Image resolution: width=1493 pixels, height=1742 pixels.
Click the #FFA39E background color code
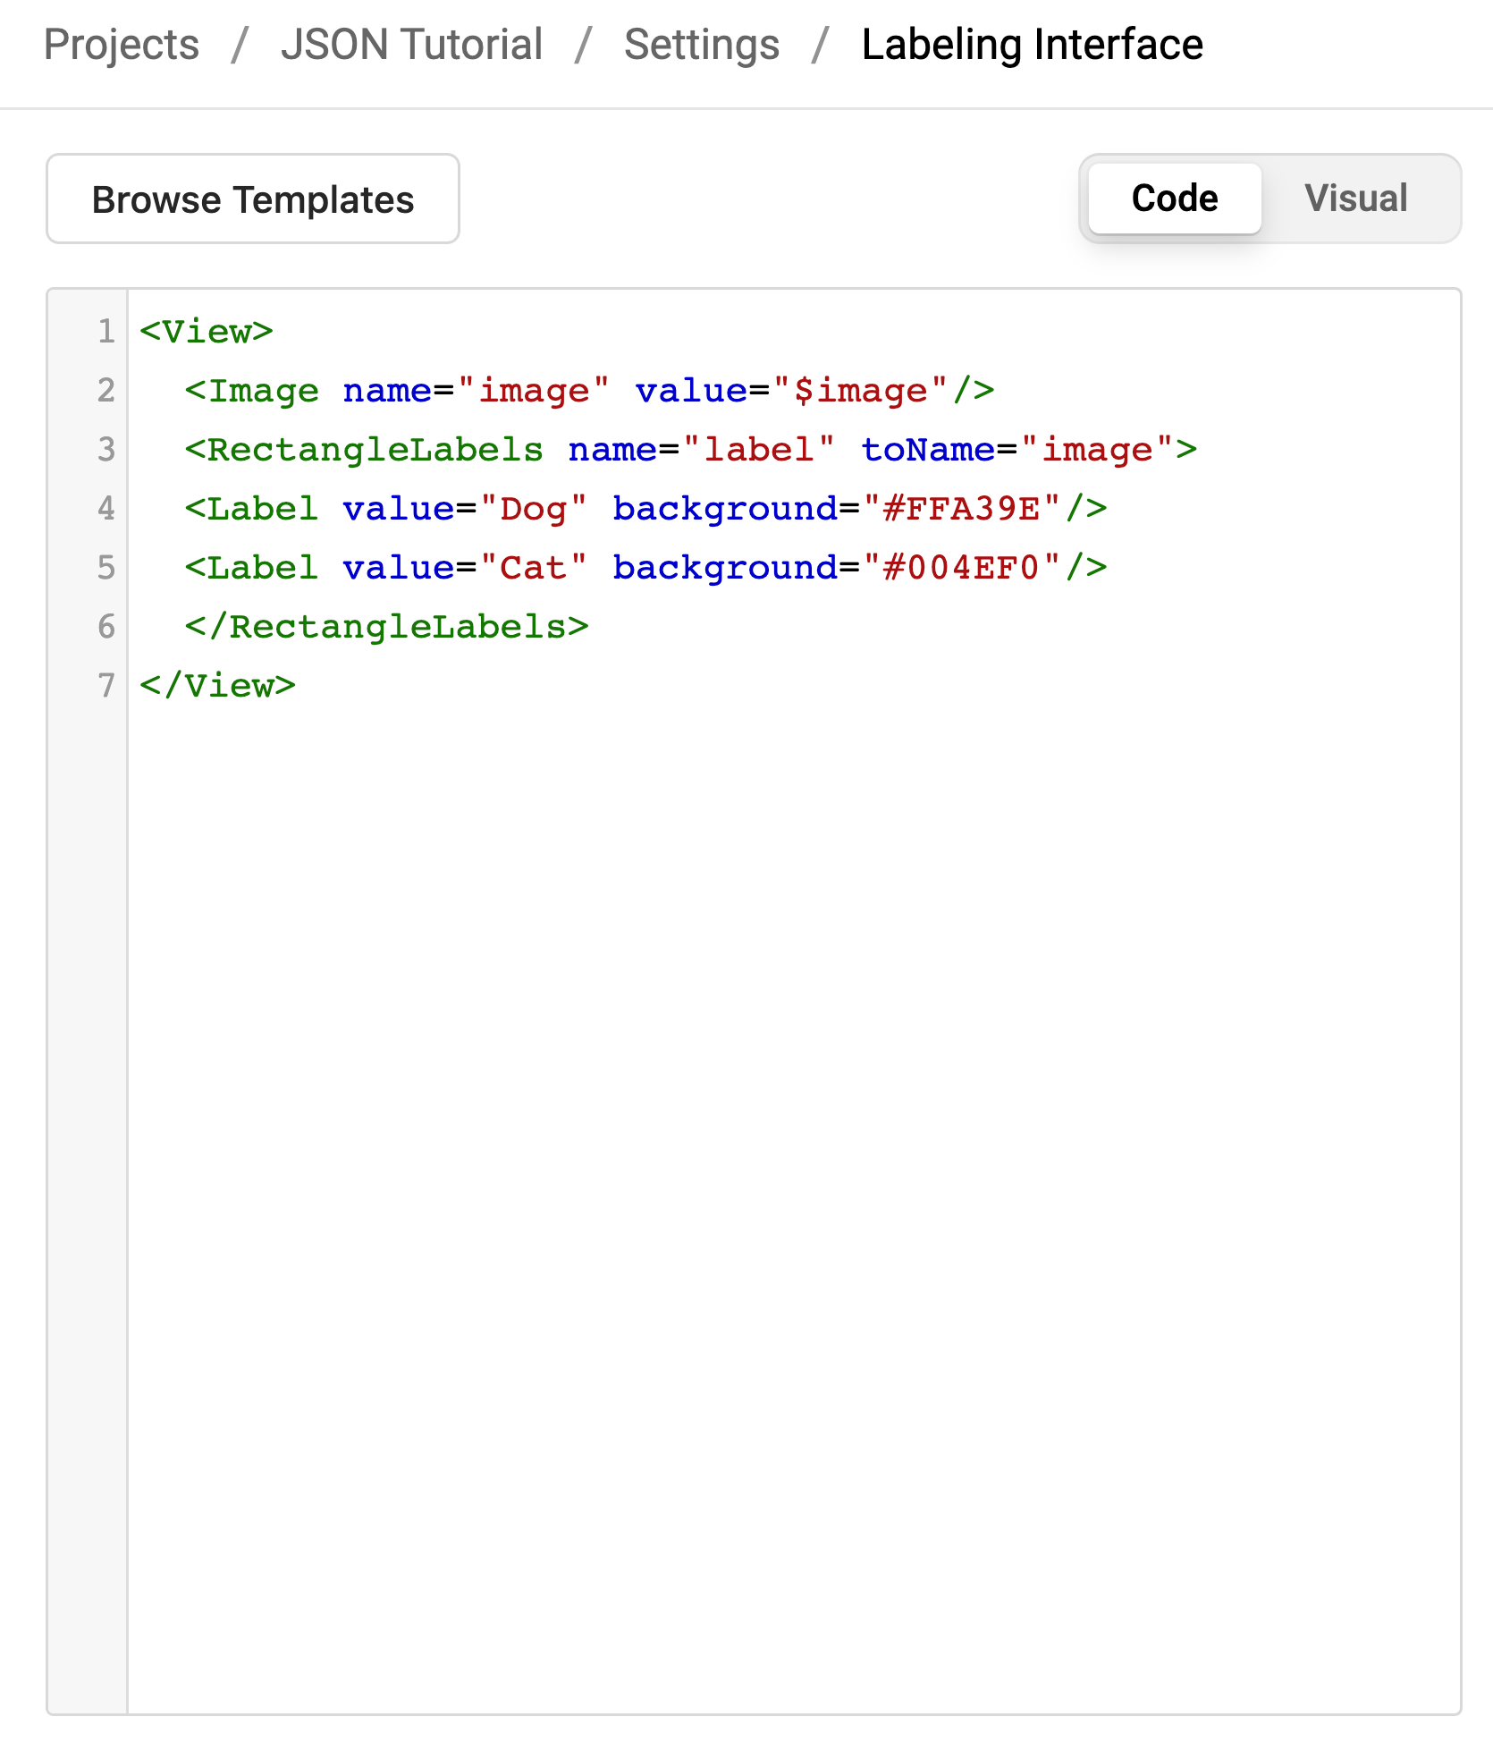click(961, 509)
